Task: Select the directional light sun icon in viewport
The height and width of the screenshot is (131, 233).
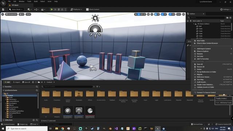Action: tap(95, 18)
